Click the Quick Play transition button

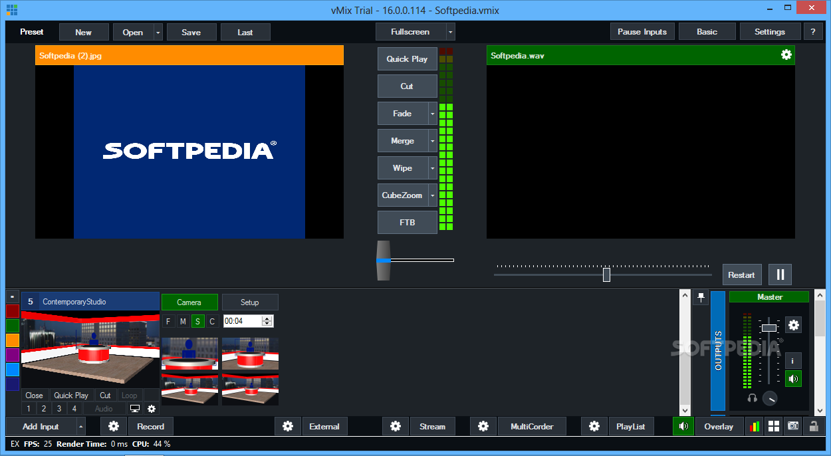tap(408, 59)
